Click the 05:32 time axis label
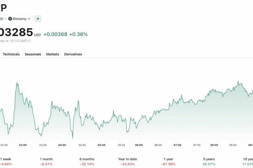The image size is (253, 168). point(121,145)
